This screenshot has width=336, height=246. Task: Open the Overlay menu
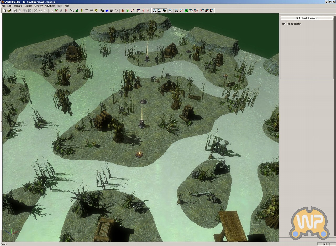[x=38, y=6]
